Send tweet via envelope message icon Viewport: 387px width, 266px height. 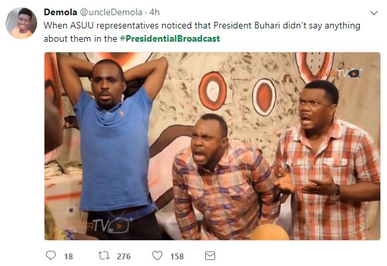[x=210, y=255]
